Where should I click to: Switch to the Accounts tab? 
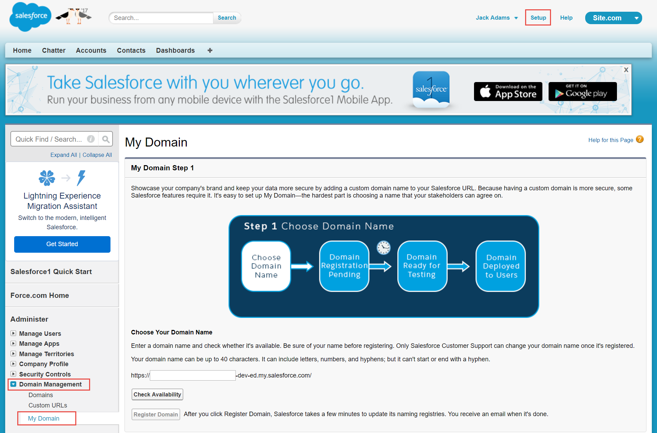(x=91, y=50)
